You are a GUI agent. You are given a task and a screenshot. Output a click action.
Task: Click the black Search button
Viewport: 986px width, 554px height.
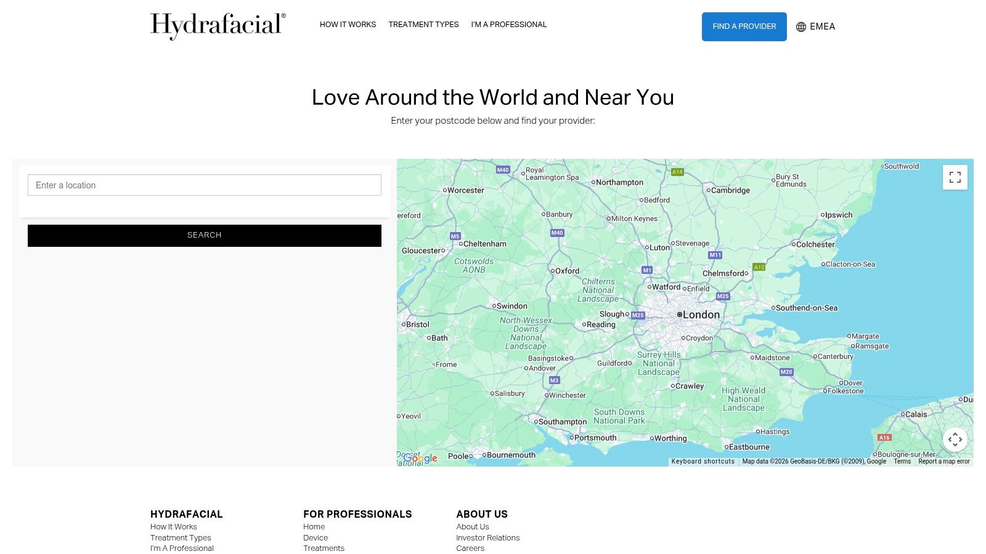tap(205, 236)
